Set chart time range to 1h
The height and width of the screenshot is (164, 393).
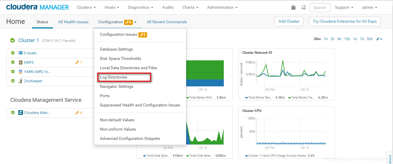coord(326,39)
